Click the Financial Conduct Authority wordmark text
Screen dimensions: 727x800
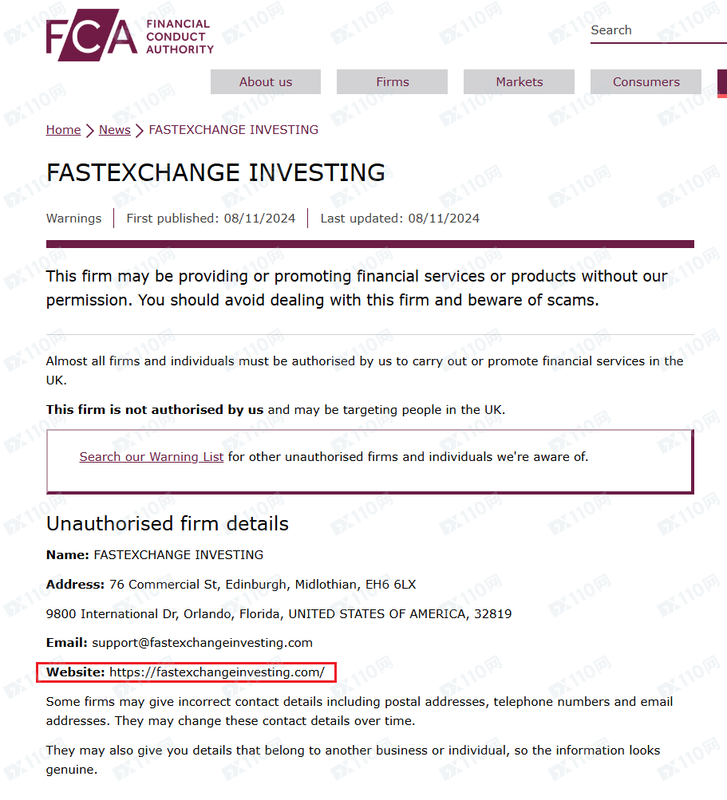tap(180, 37)
